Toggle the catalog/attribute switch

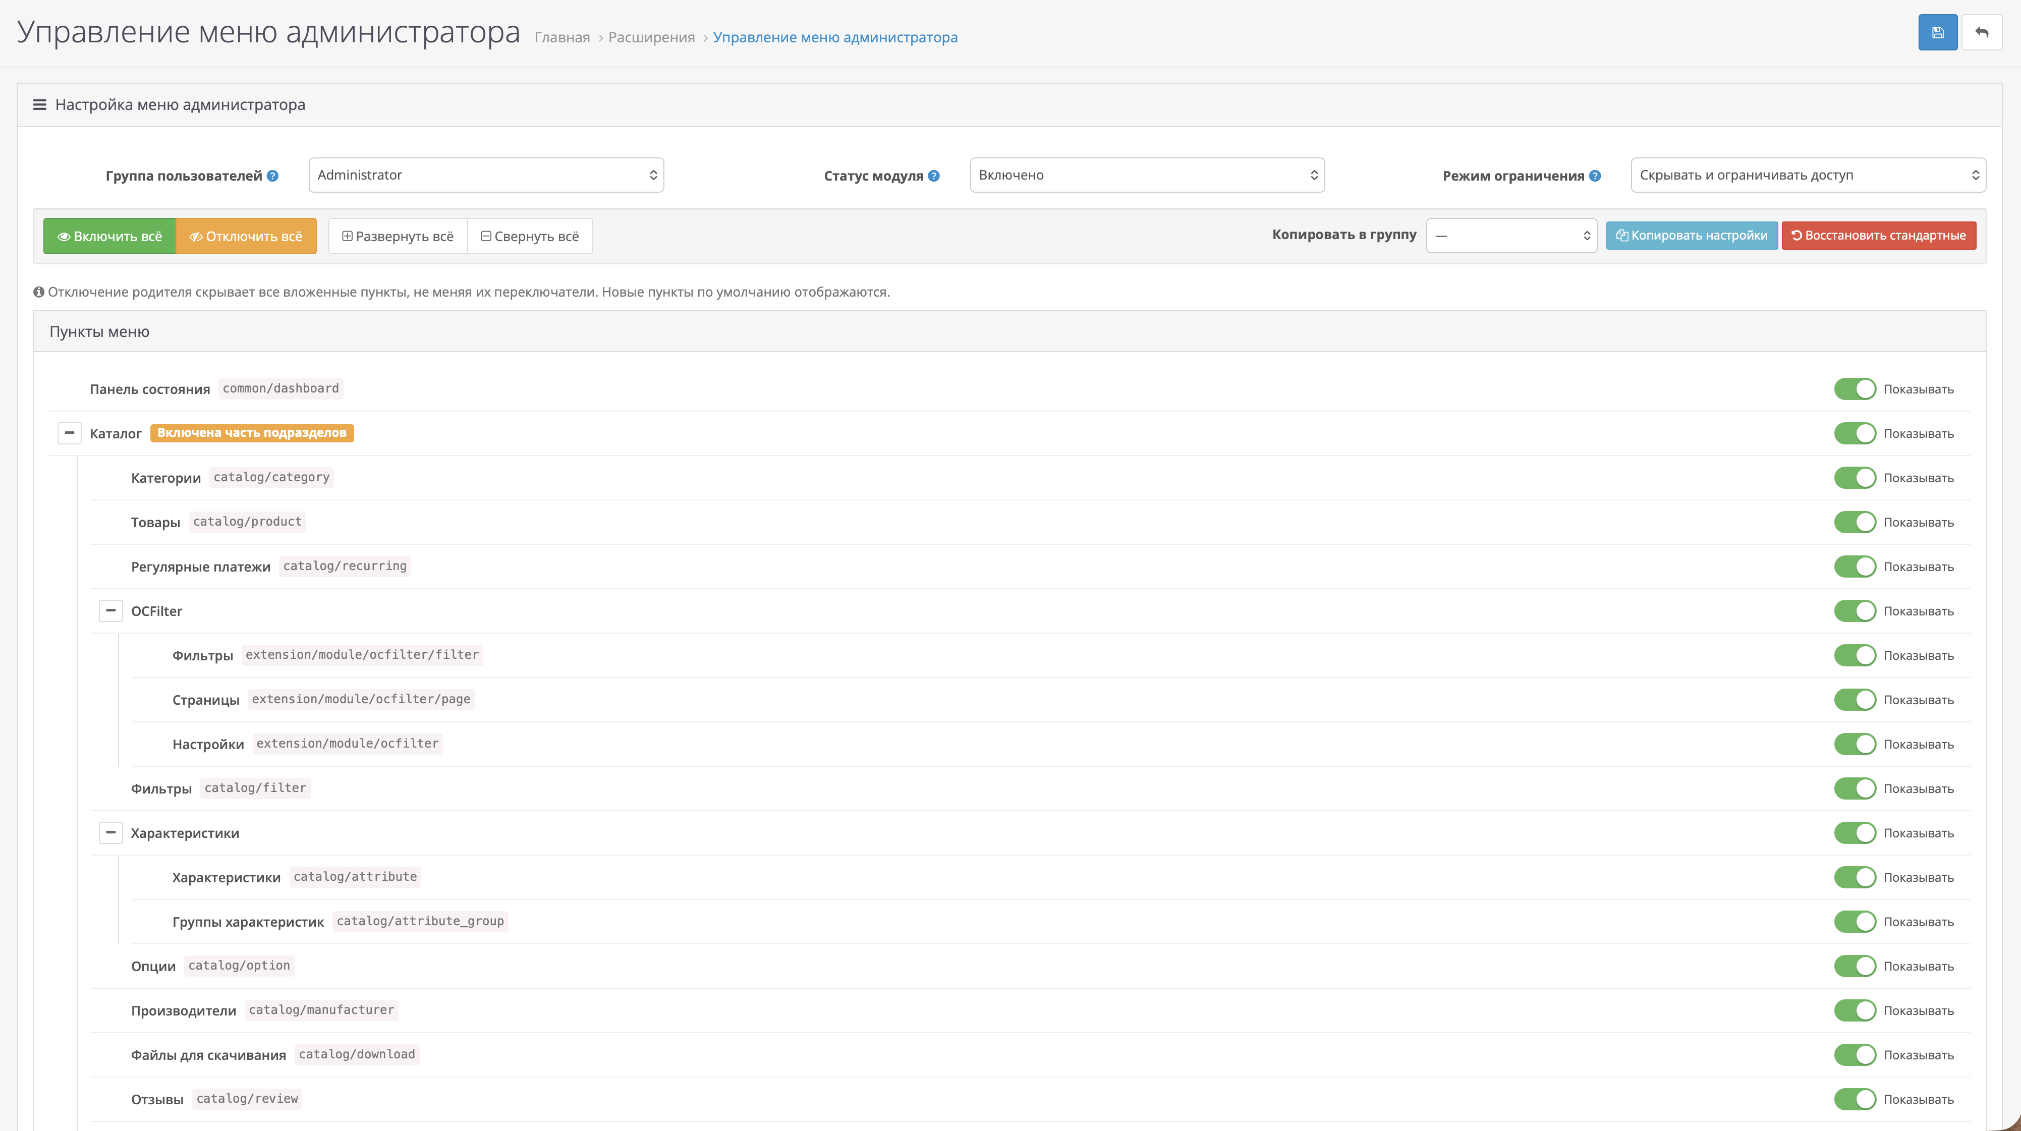tap(1855, 877)
